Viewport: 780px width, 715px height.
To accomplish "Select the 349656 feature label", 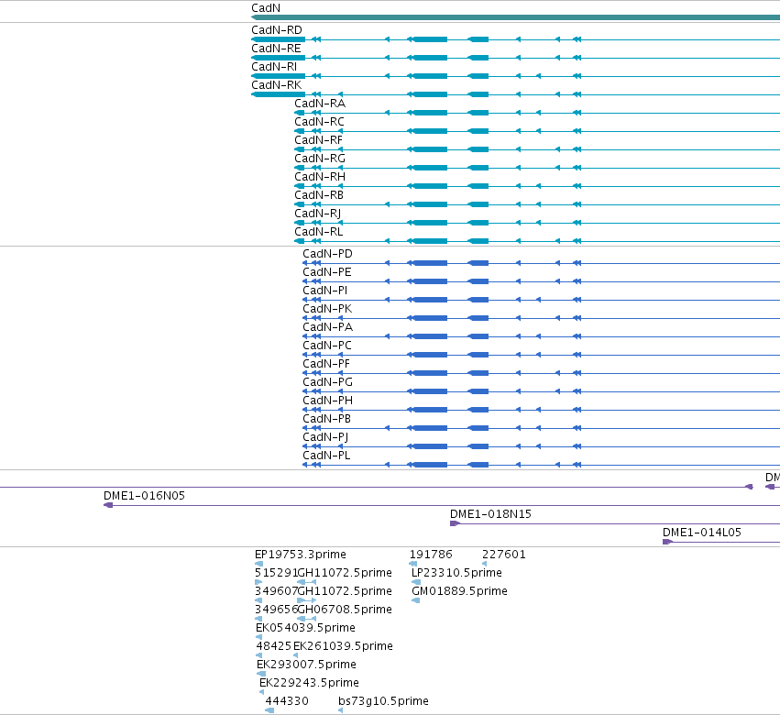I will point(276,610).
